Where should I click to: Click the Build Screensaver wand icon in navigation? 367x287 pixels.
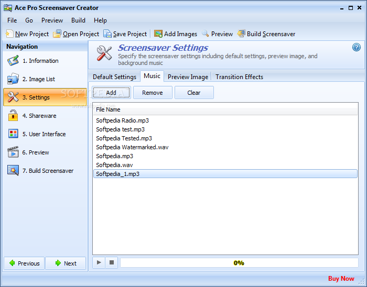click(x=13, y=170)
